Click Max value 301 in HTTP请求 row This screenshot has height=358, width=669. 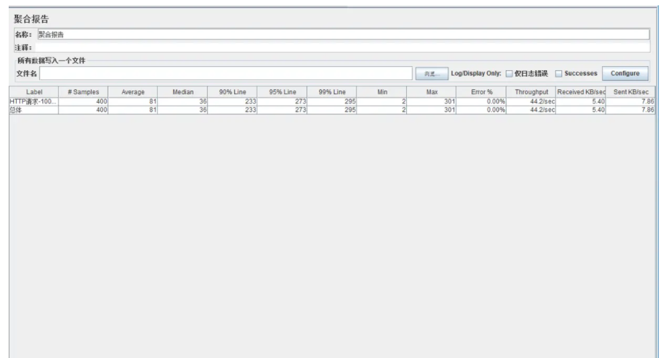(432, 102)
